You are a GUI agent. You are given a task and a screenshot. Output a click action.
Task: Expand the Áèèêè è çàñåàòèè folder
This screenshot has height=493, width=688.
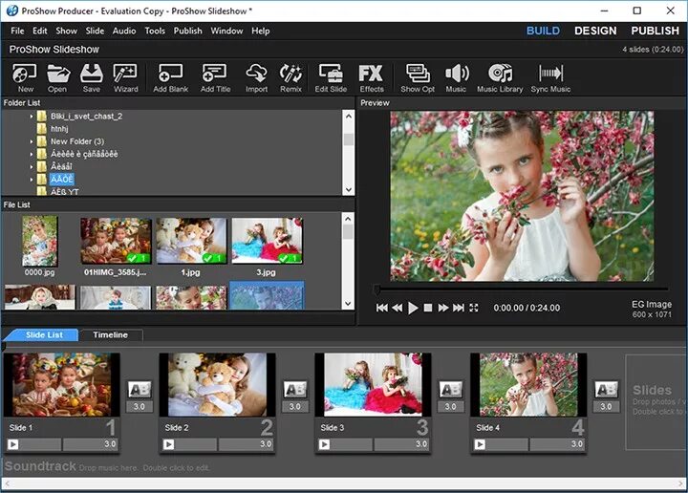click(x=32, y=155)
